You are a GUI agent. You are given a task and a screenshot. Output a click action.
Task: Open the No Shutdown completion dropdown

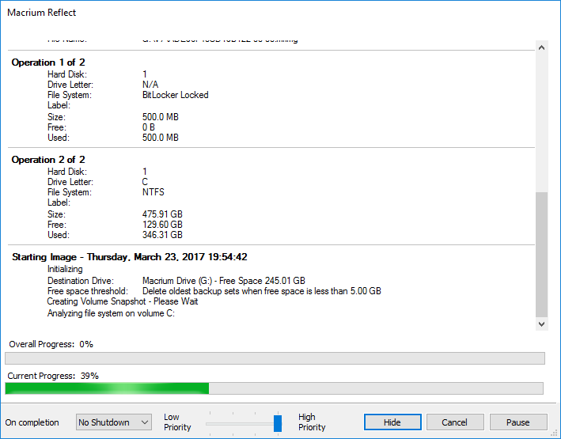click(114, 422)
